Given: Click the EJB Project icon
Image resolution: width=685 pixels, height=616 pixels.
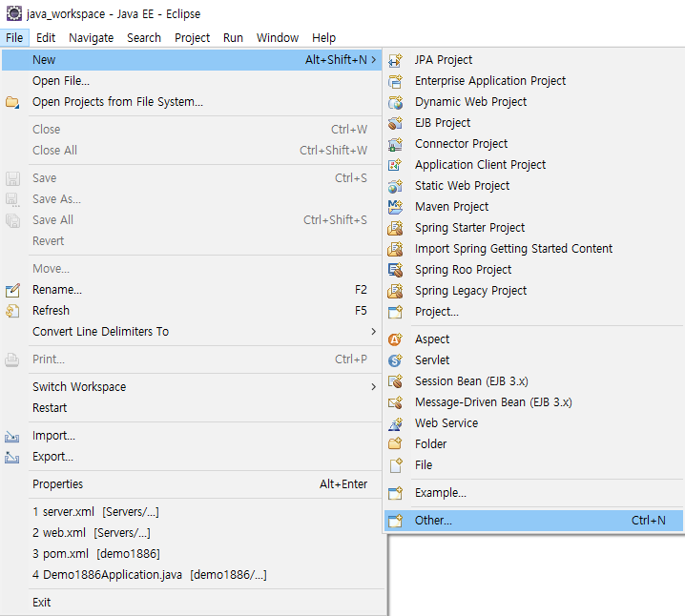Looking at the screenshot, I should click(x=395, y=123).
